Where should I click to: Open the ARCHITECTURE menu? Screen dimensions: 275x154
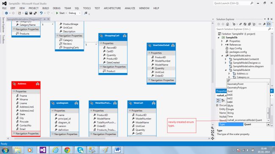(112, 8)
